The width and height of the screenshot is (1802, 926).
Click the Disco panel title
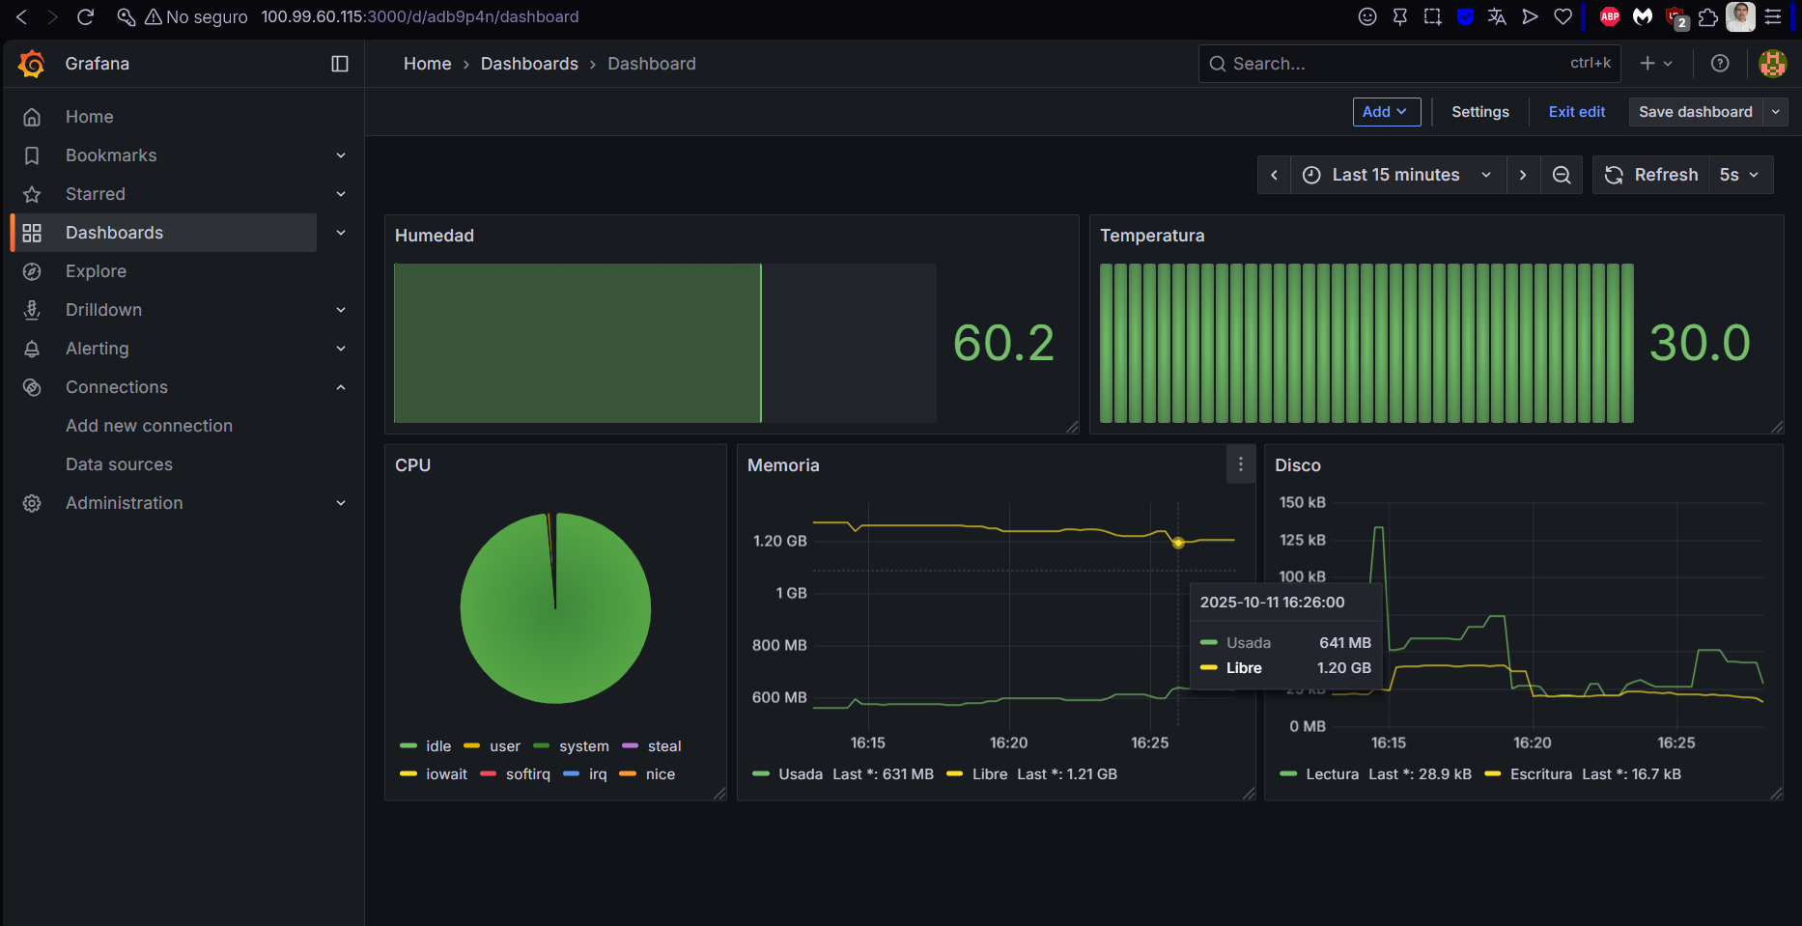pyautogui.click(x=1297, y=465)
